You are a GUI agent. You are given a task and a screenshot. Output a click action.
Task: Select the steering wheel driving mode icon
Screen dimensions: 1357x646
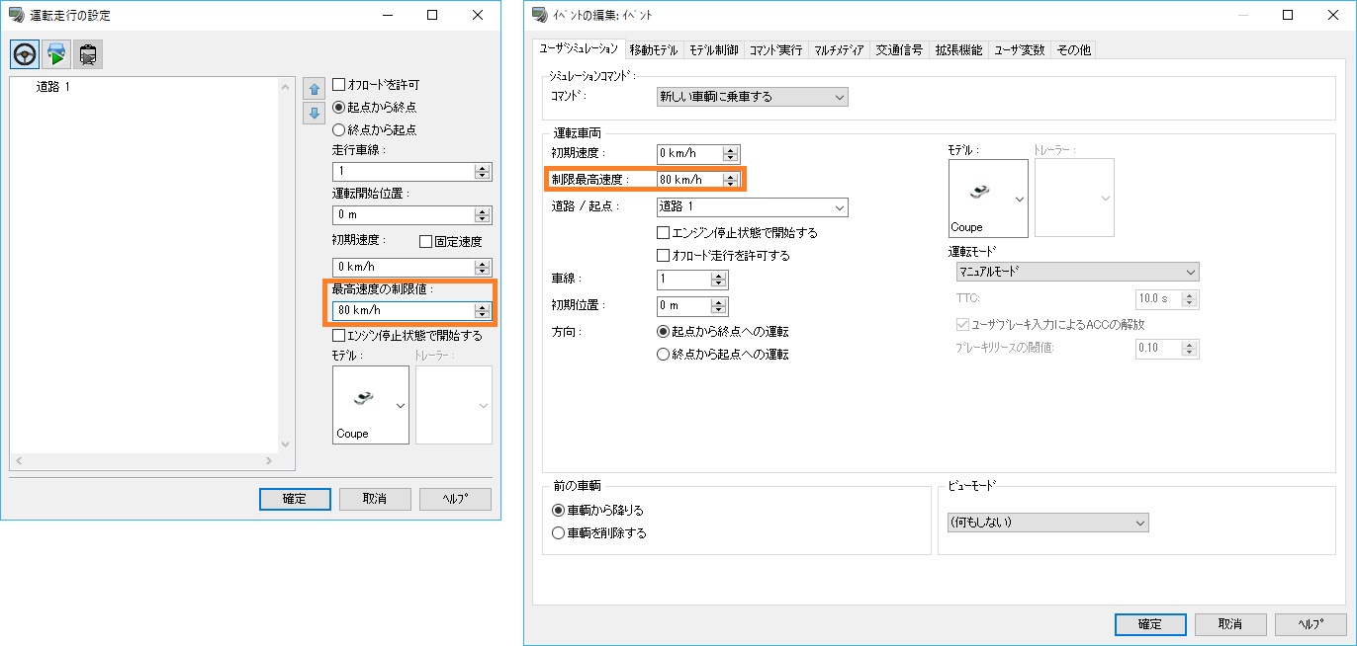click(x=26, y=54)
